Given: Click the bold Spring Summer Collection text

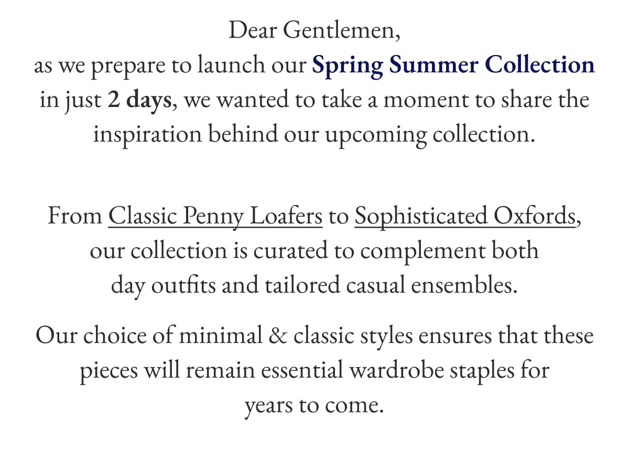Looking at the screenshot, I should [453, 66].
